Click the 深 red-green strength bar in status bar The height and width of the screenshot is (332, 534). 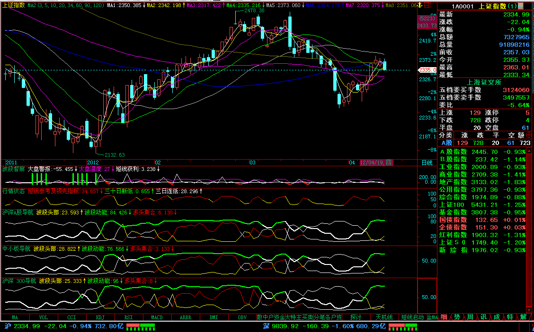tap(403, 327)
